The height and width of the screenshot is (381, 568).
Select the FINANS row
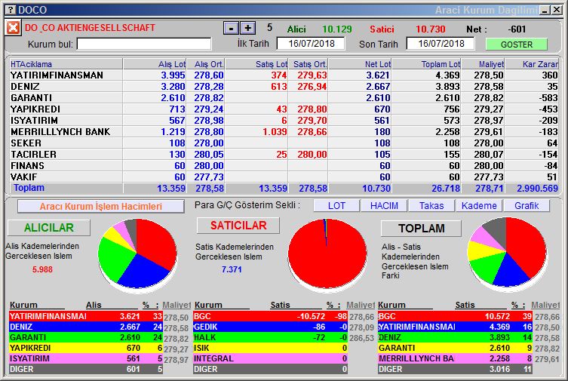point(284,165)
